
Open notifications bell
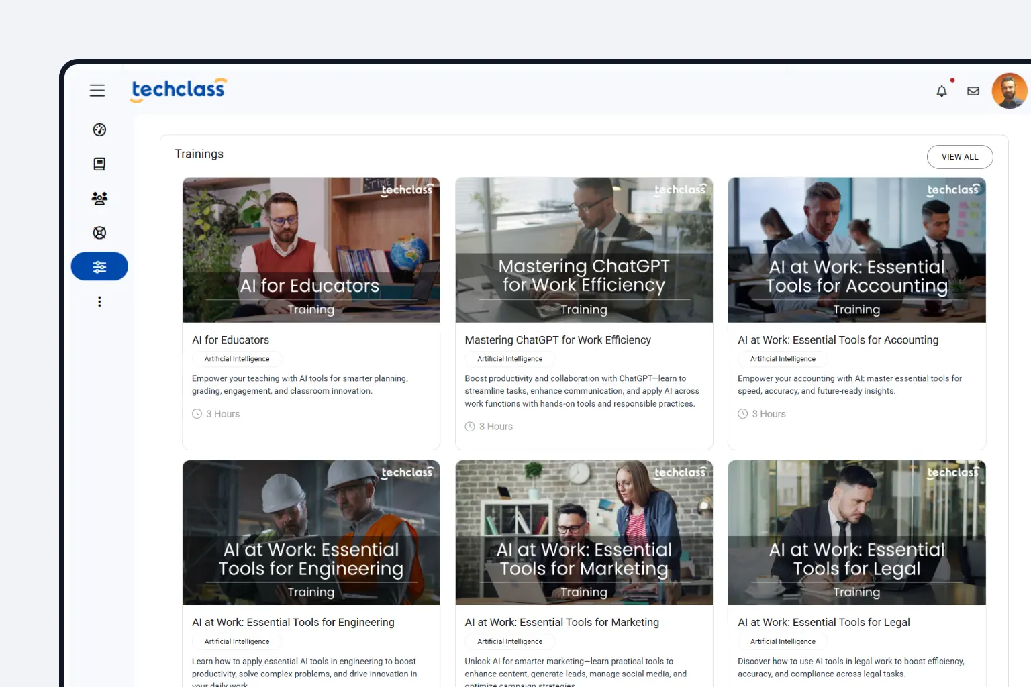tap(942, 91)
